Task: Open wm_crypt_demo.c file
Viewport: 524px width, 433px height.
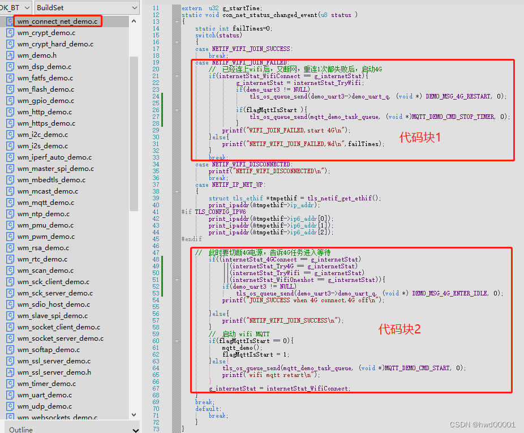Action: point(46,33)
